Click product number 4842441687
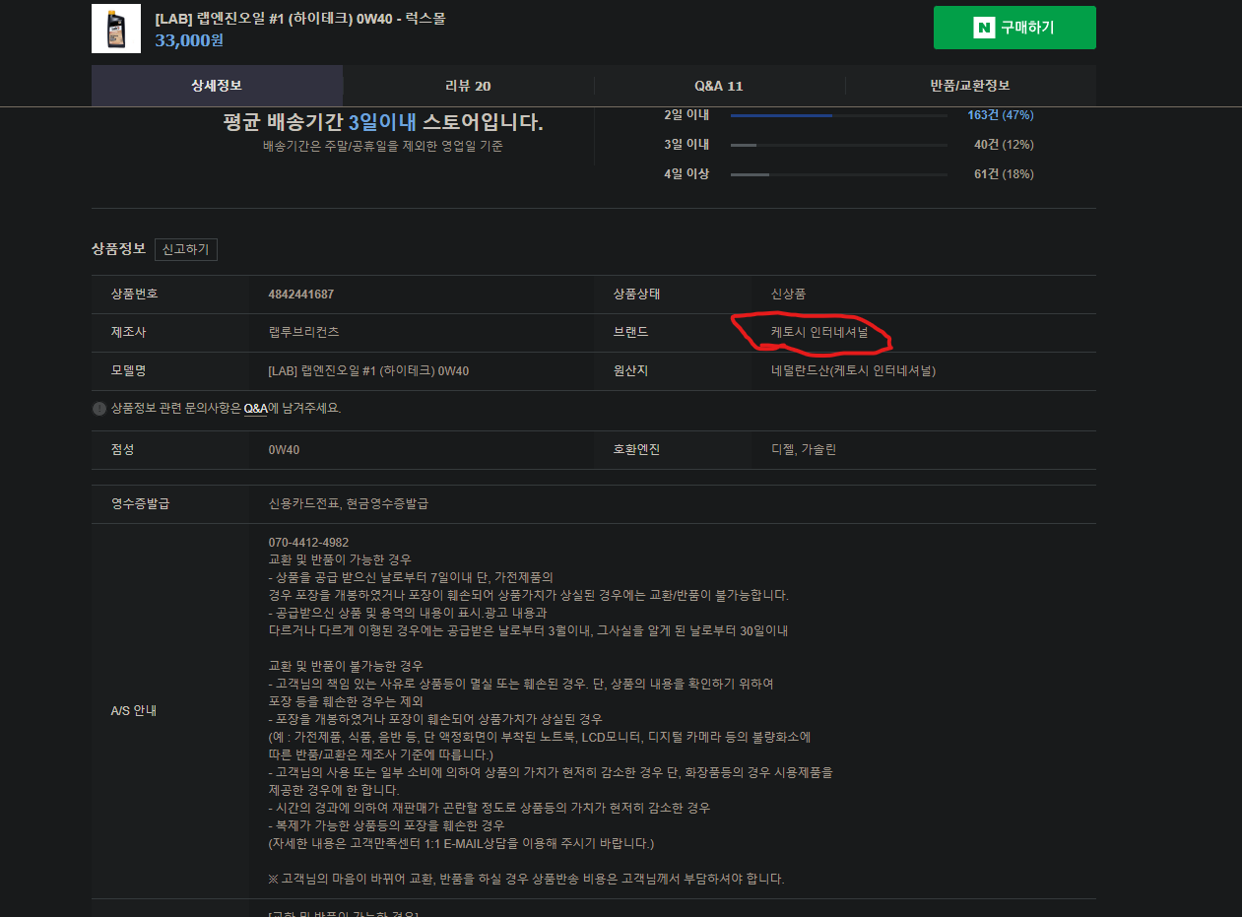Viewport: 1242px width, 917px height. (x=301, y=295)
